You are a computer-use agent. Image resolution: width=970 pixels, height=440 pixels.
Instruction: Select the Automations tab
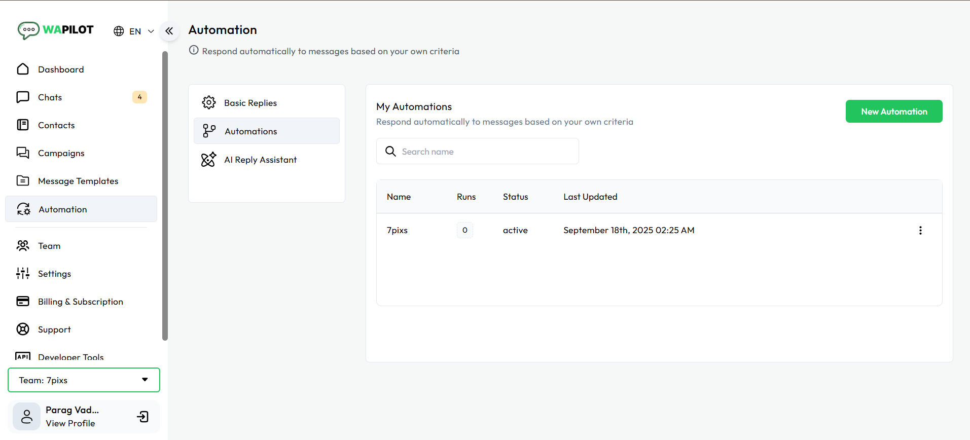[267, 131]
